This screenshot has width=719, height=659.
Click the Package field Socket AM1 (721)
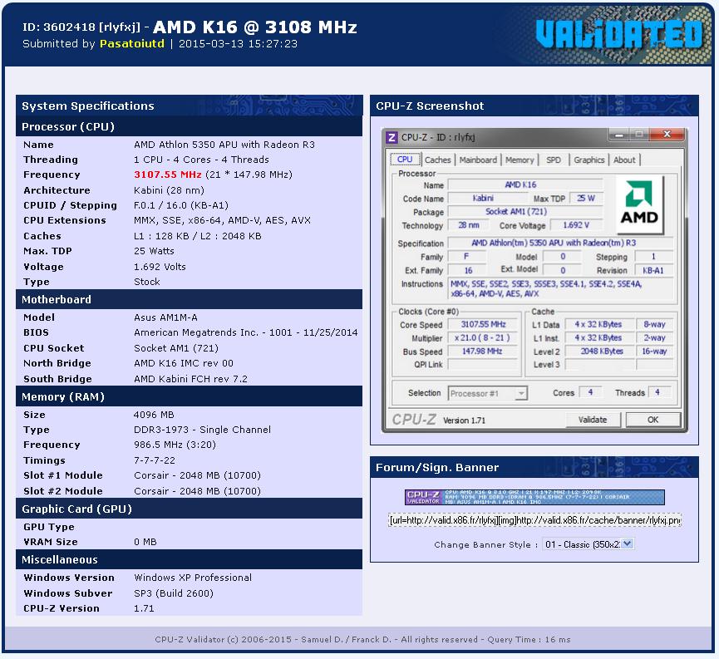coord(524,211)
